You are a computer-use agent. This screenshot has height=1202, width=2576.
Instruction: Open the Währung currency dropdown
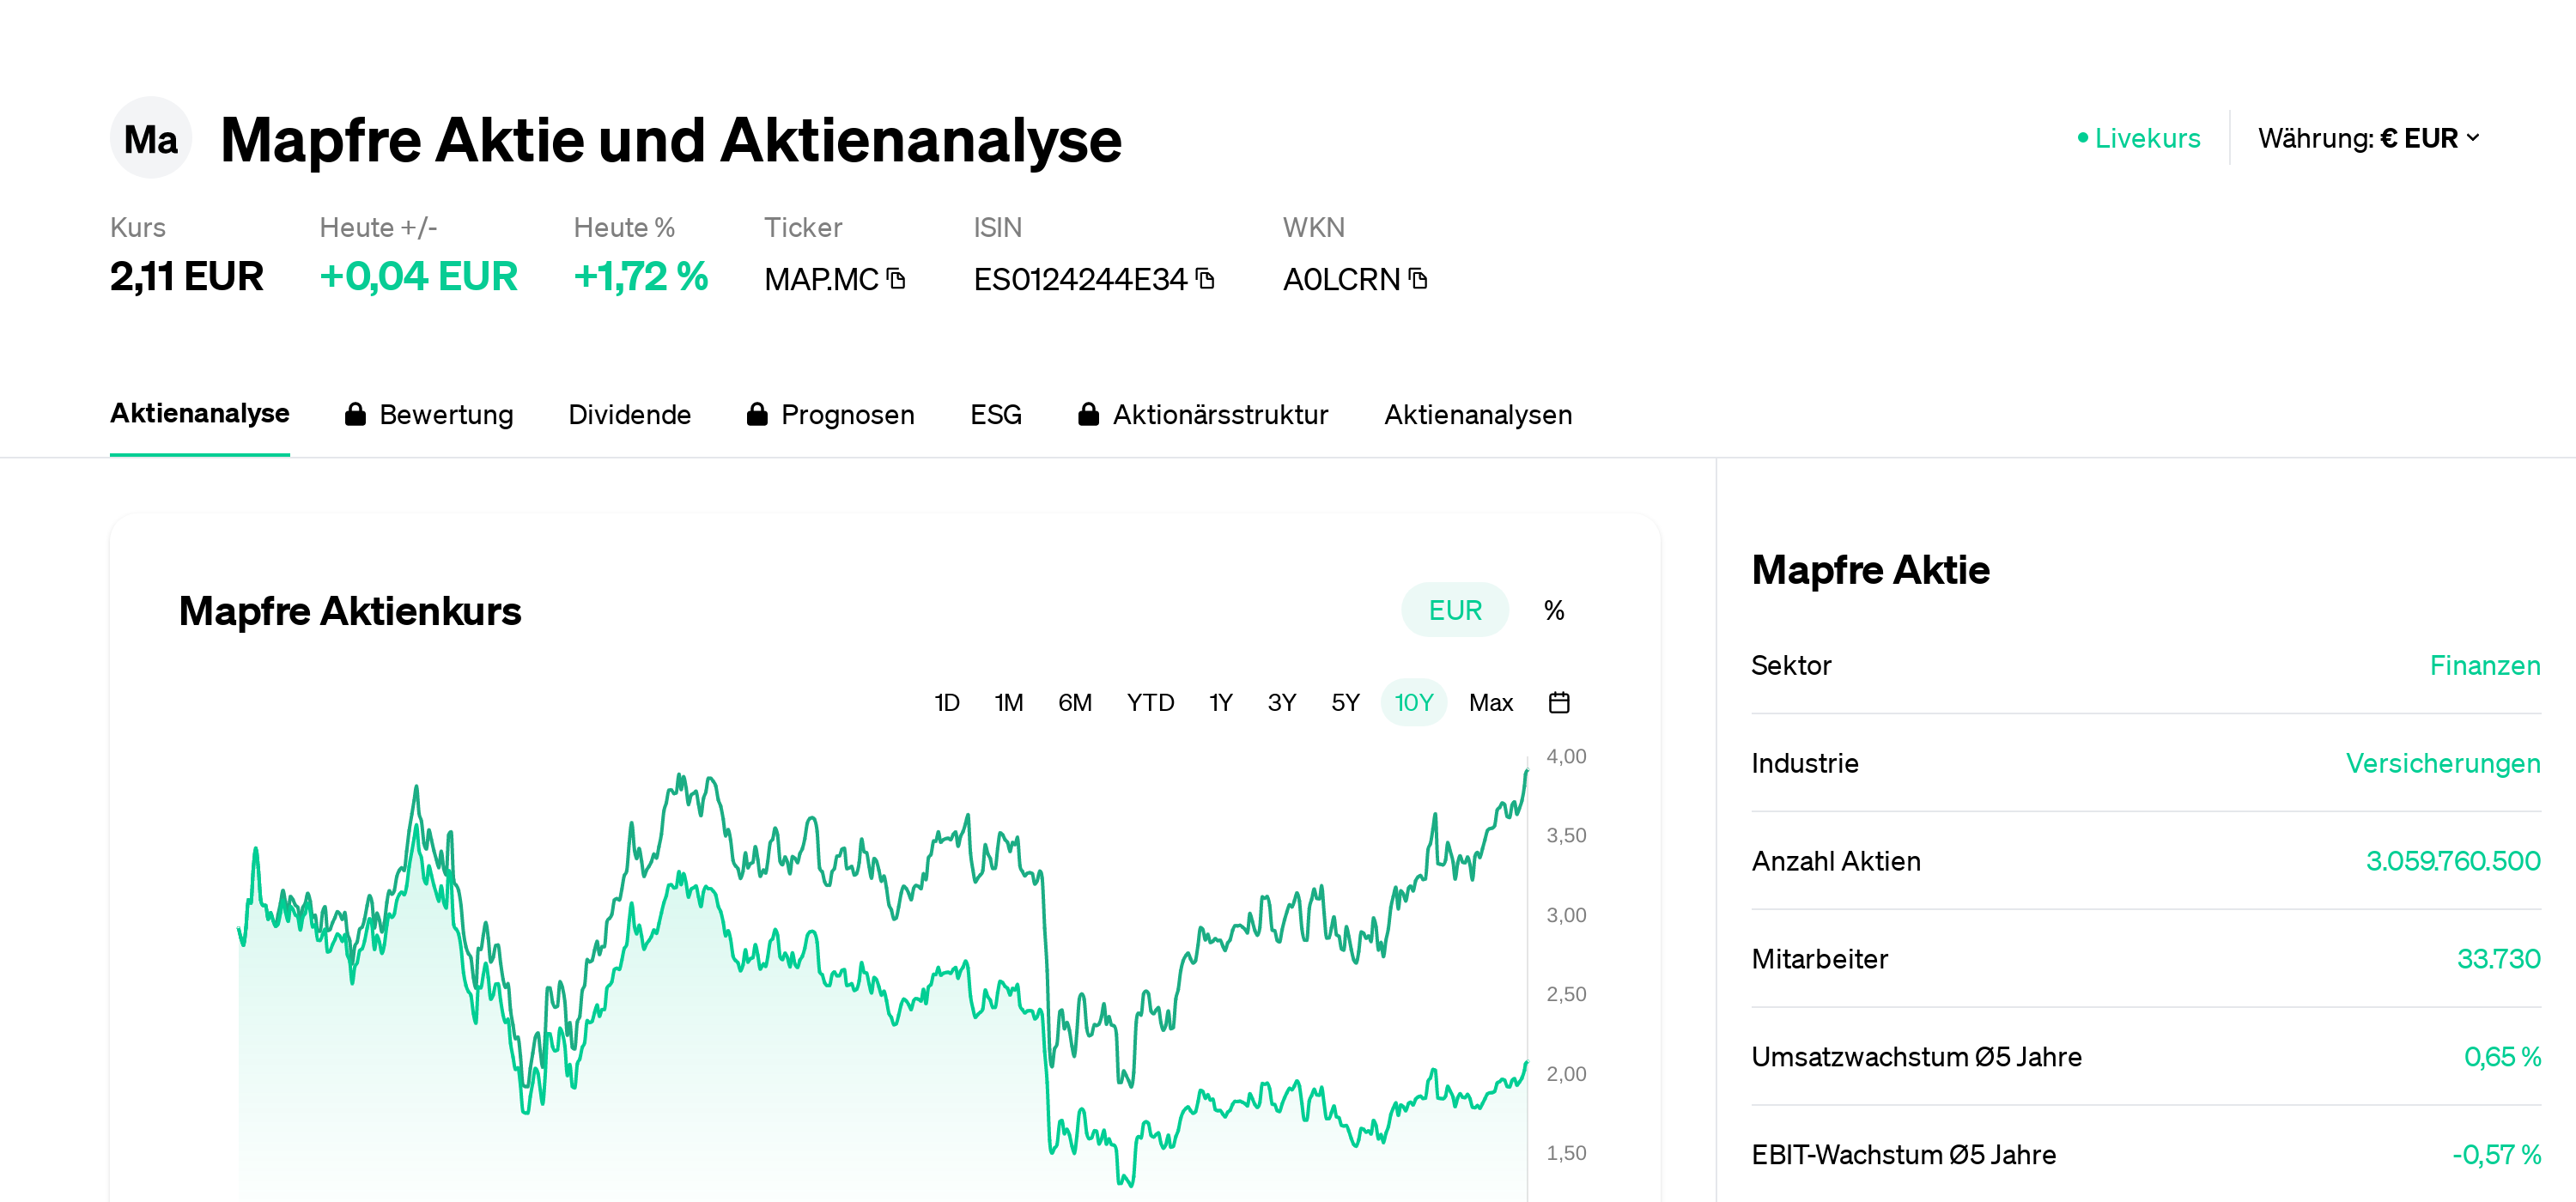point(2368,138)
